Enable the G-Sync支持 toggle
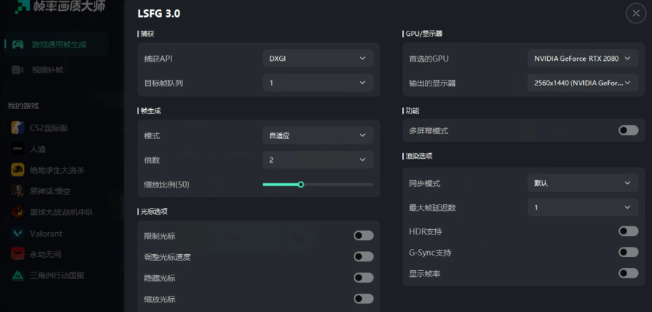Screen dimensions: 652x312 [x=629, y=252]
